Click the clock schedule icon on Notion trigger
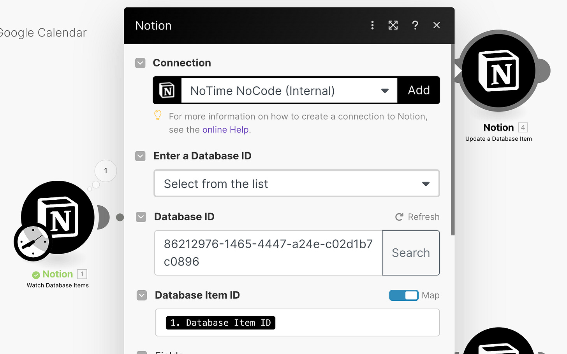567x354 pixels. (x=33, y=242)
